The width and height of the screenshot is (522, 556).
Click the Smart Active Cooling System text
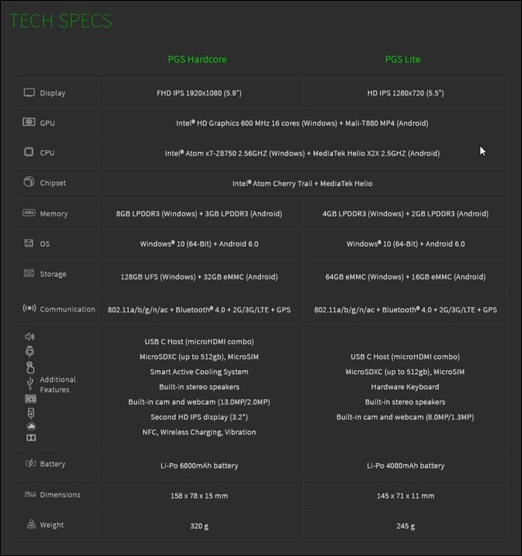(x=199, y=372)
